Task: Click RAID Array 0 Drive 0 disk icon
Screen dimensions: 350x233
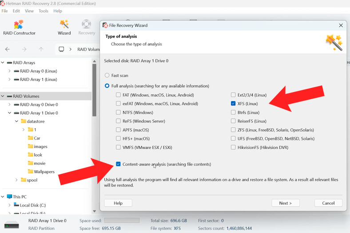Action: point(16,105)
